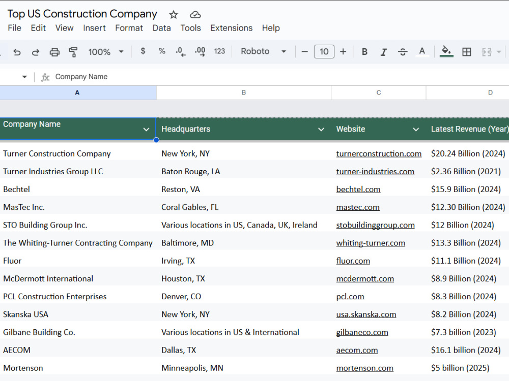
Task: Open the Format menu
Action: pos(129,28)
